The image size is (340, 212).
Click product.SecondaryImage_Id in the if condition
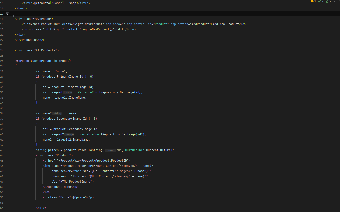[65, 119]
